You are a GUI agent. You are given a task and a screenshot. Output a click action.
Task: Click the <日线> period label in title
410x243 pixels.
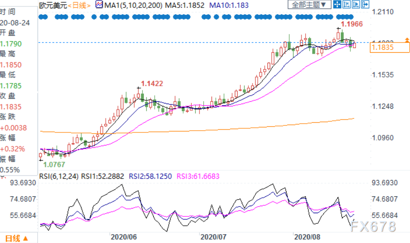pos(79,5)
